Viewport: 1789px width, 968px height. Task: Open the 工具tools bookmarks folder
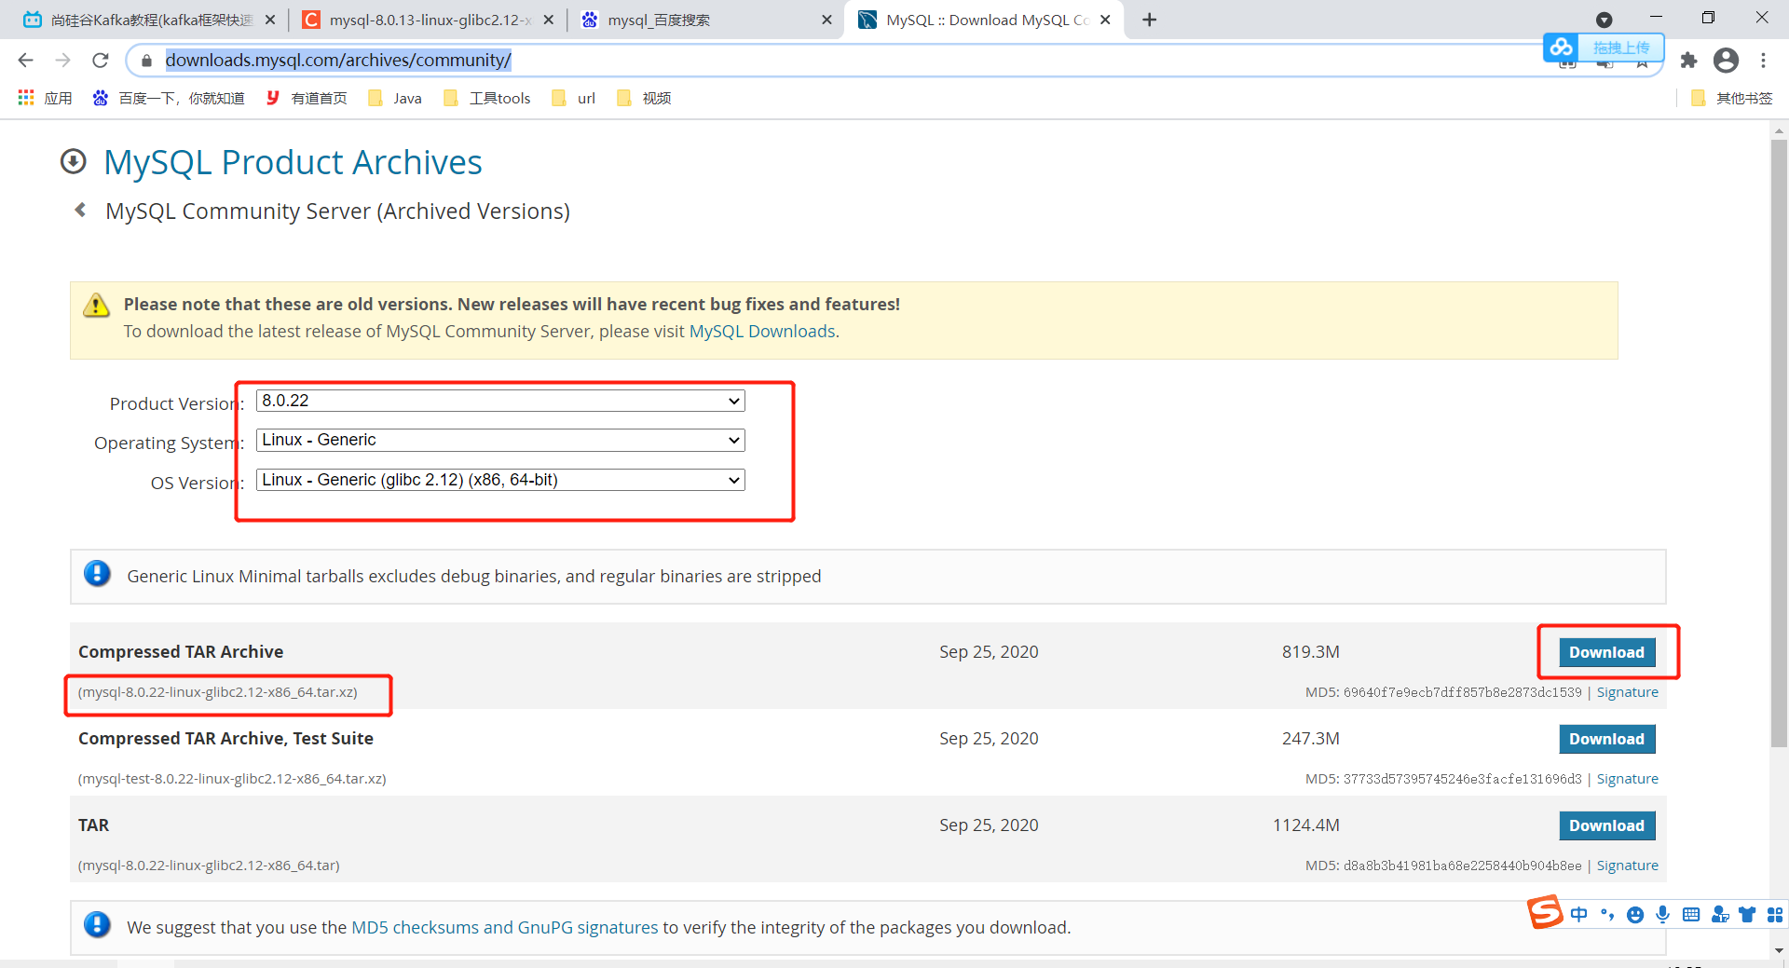click(x=487, y=98)
